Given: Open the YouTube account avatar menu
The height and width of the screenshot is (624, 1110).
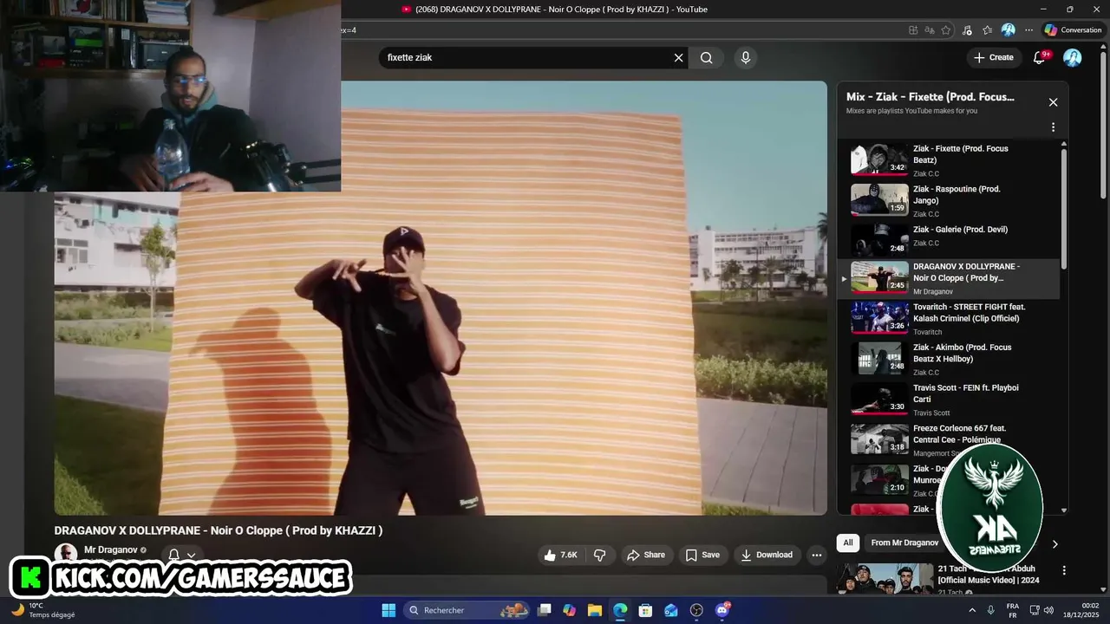Looking at the screenshot, I should pos(1073,58).
